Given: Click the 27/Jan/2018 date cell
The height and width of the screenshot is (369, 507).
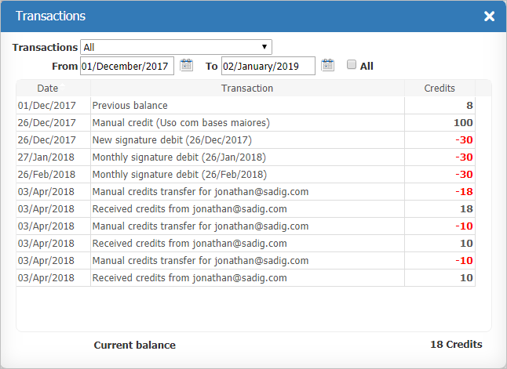Looking at the screenshot, I should (47, 157).
